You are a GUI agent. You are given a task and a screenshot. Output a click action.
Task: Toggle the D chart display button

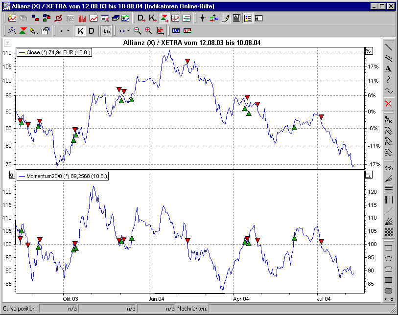(x=91, y=30)
